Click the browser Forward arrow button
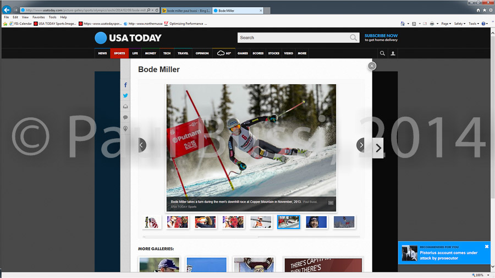Viewport: 495px width, 278px height. coord(15,10)
